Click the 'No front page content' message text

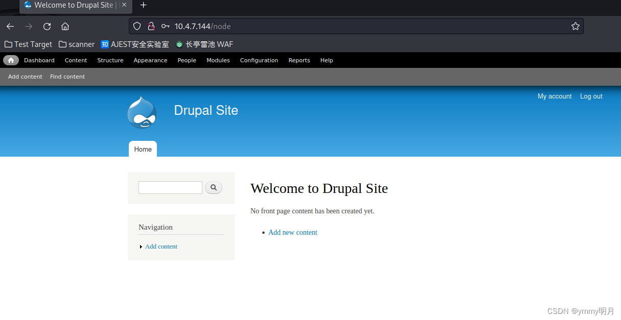click(312, 211)
